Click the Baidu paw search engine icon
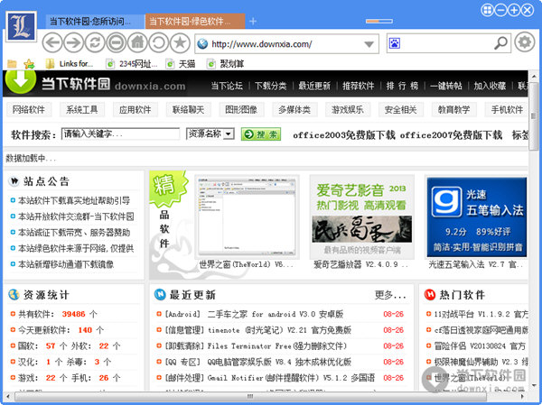Screen dimensions: 542x405 pos(395,43)
